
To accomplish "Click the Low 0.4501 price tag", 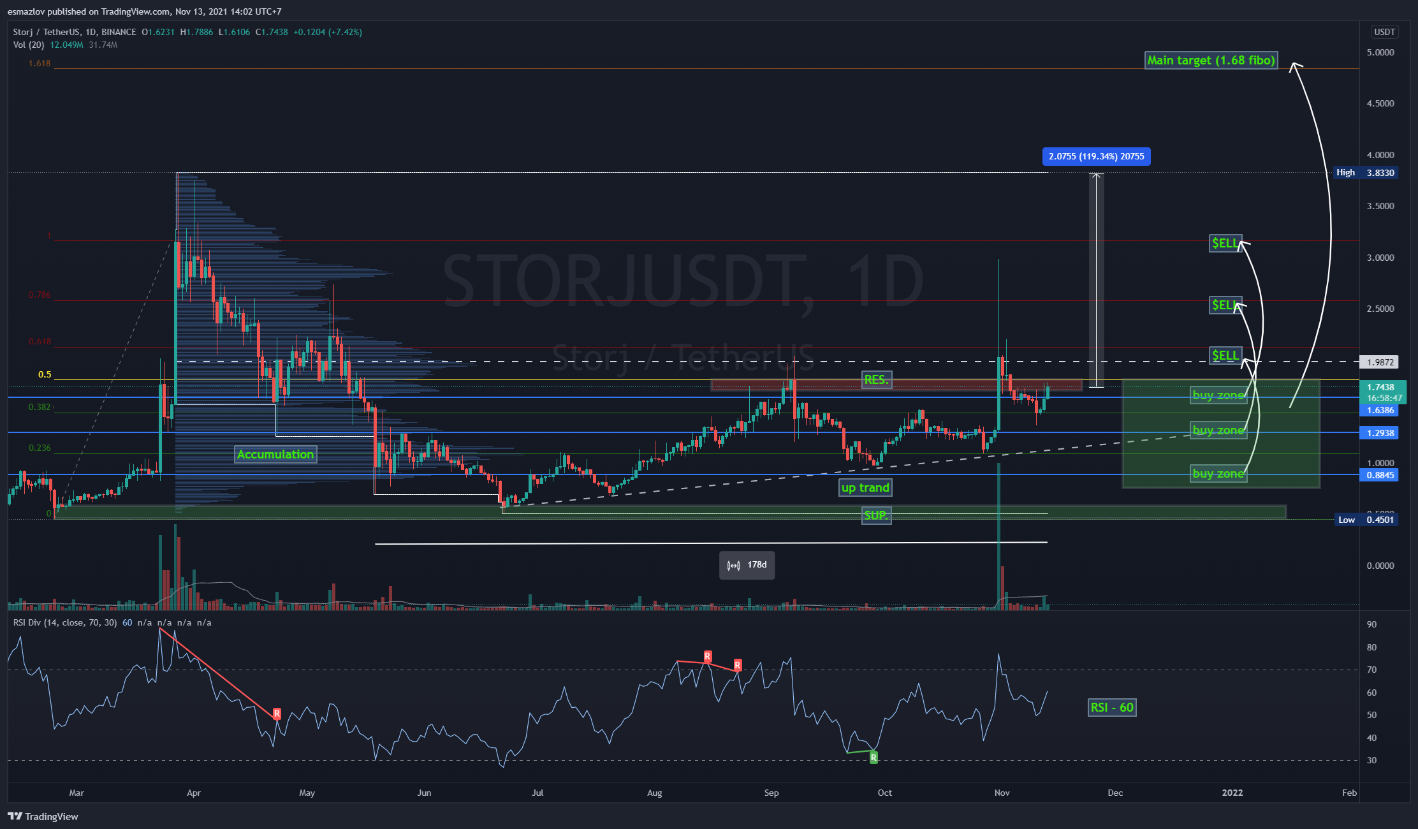I will click(1366, 520).
